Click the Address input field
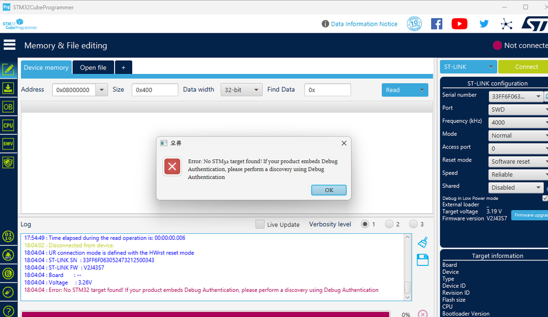 [x=74, y=90]
